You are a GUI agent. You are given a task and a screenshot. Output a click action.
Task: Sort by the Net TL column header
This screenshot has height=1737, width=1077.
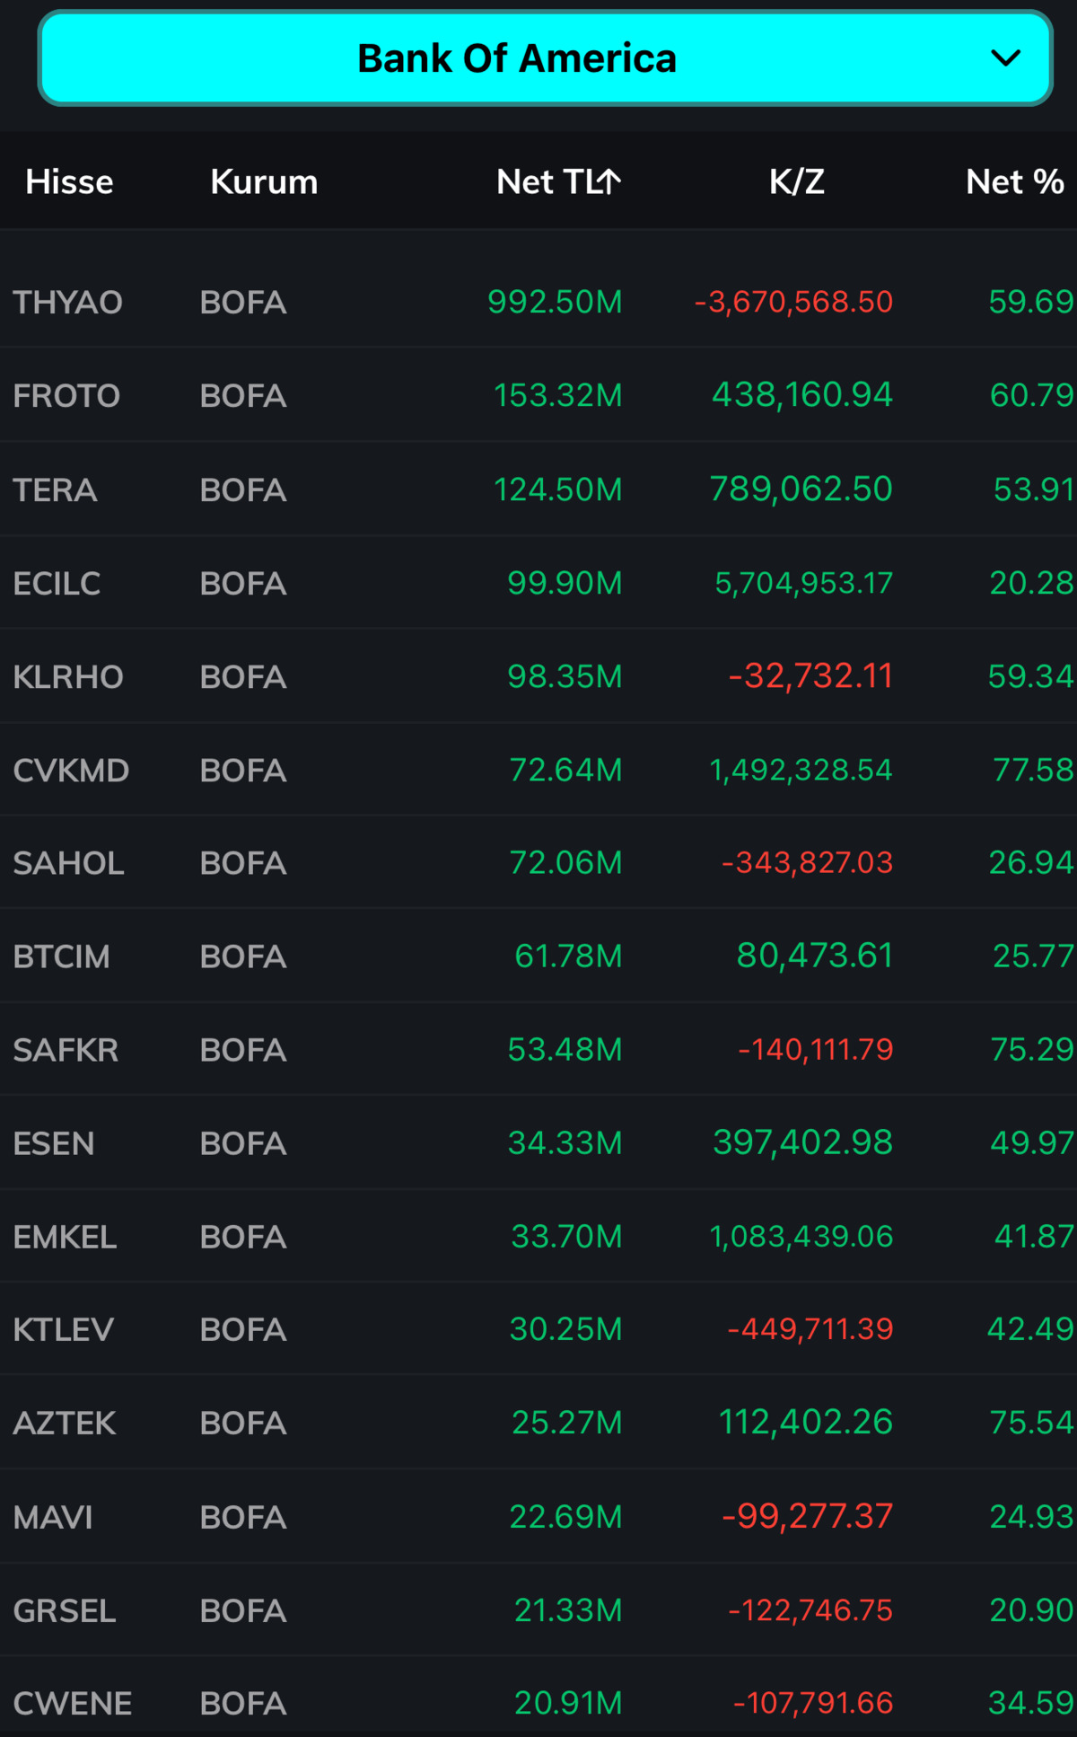558,181
